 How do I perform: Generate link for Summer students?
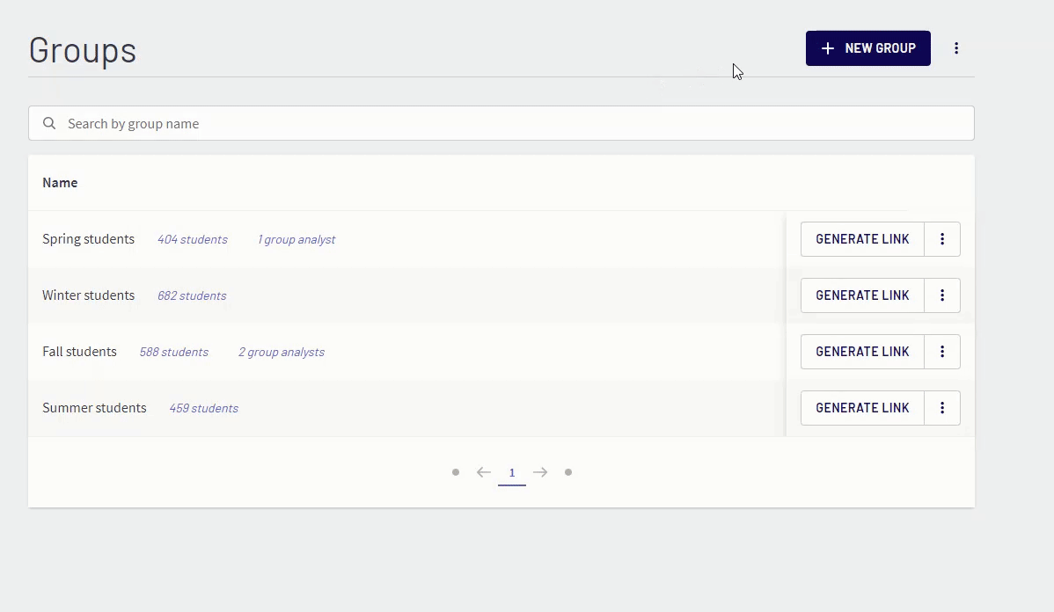click(862, 408)
